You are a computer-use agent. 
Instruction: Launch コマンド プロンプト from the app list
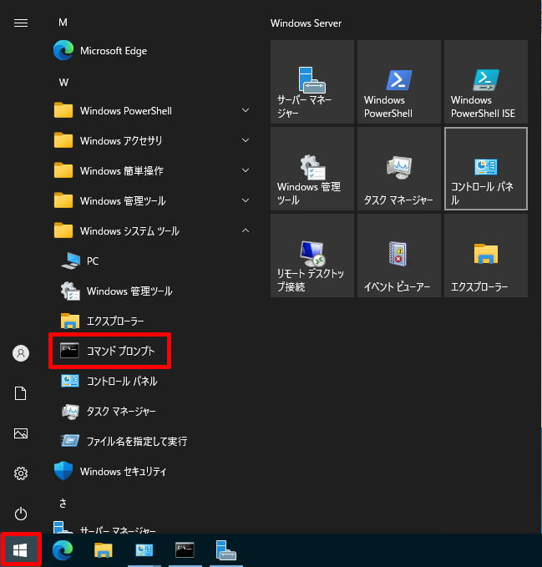pos(109,351)
